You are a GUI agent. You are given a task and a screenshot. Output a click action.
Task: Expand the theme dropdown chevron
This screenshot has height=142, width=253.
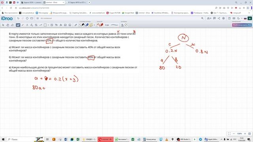(x=242, y=19)
